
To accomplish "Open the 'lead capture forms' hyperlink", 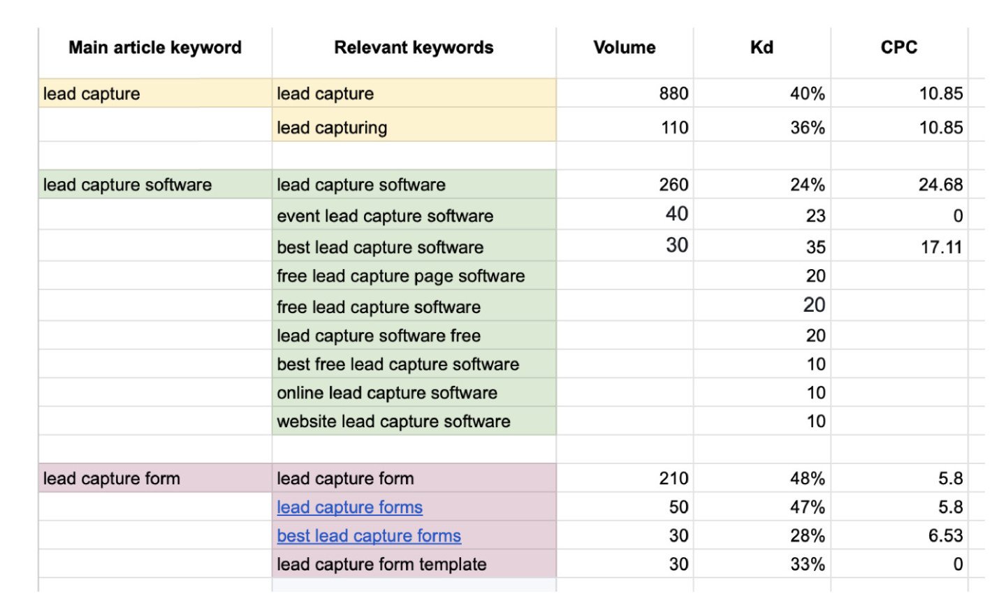I will pyautogui.click(x=349, y=507).
